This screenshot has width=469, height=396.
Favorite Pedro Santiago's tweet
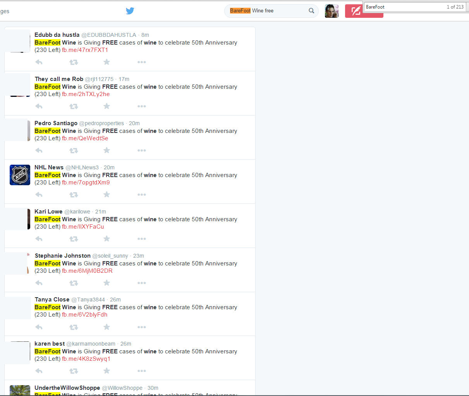(107, 150)
